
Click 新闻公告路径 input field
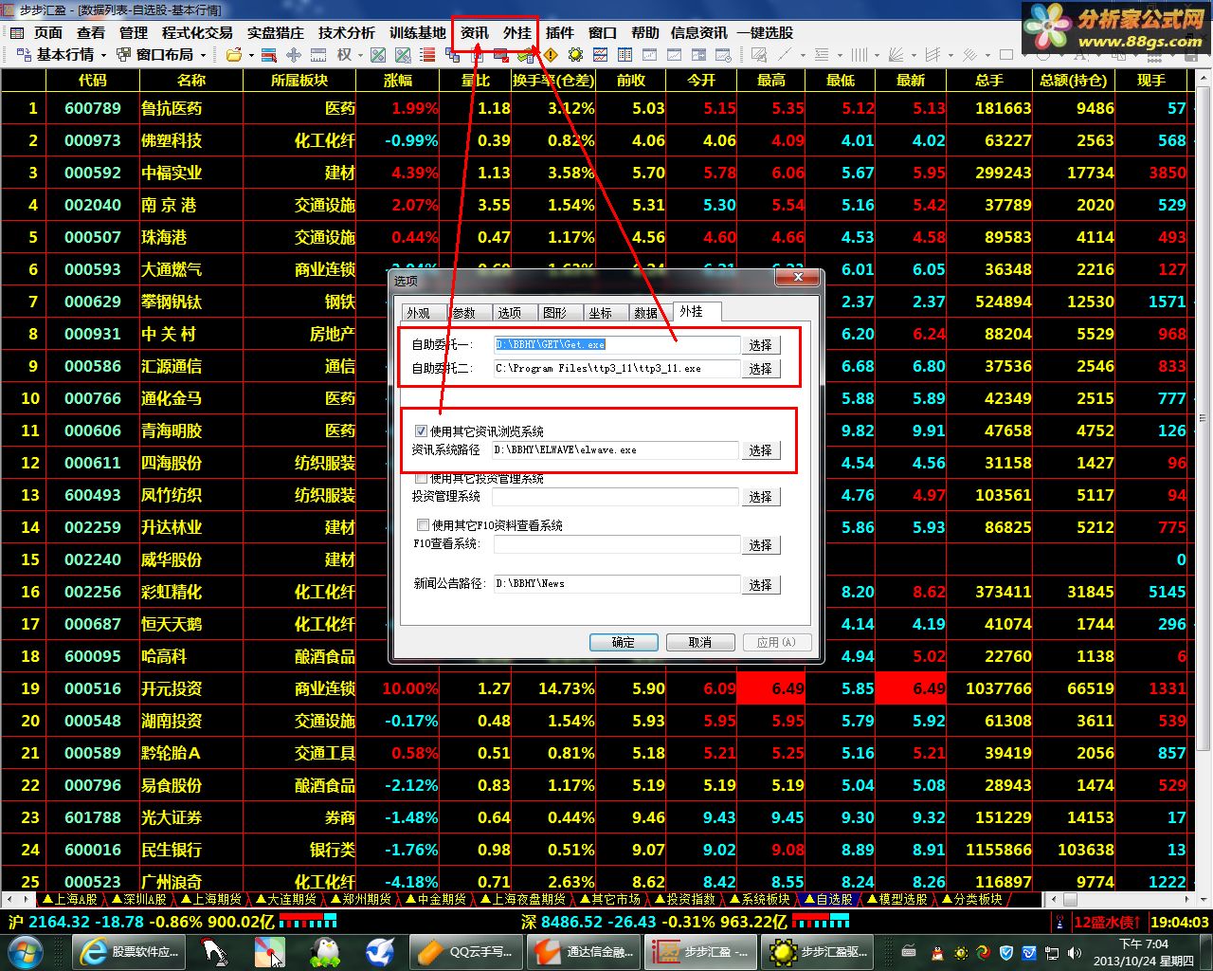tap(616, 584)
